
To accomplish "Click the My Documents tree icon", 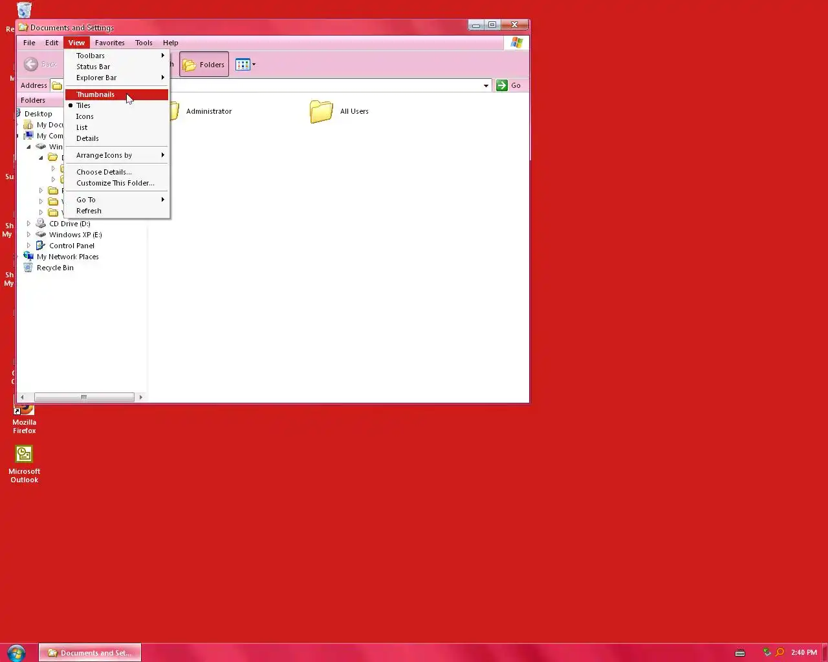I will [28, 125].
